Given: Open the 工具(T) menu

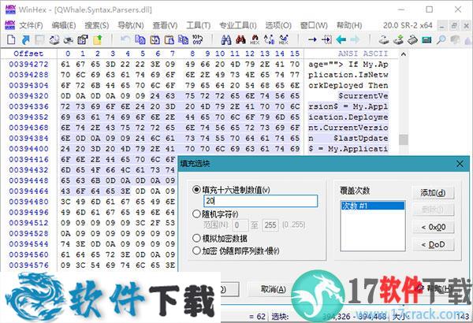Looking at the screenshot, I should coord(198,25).
